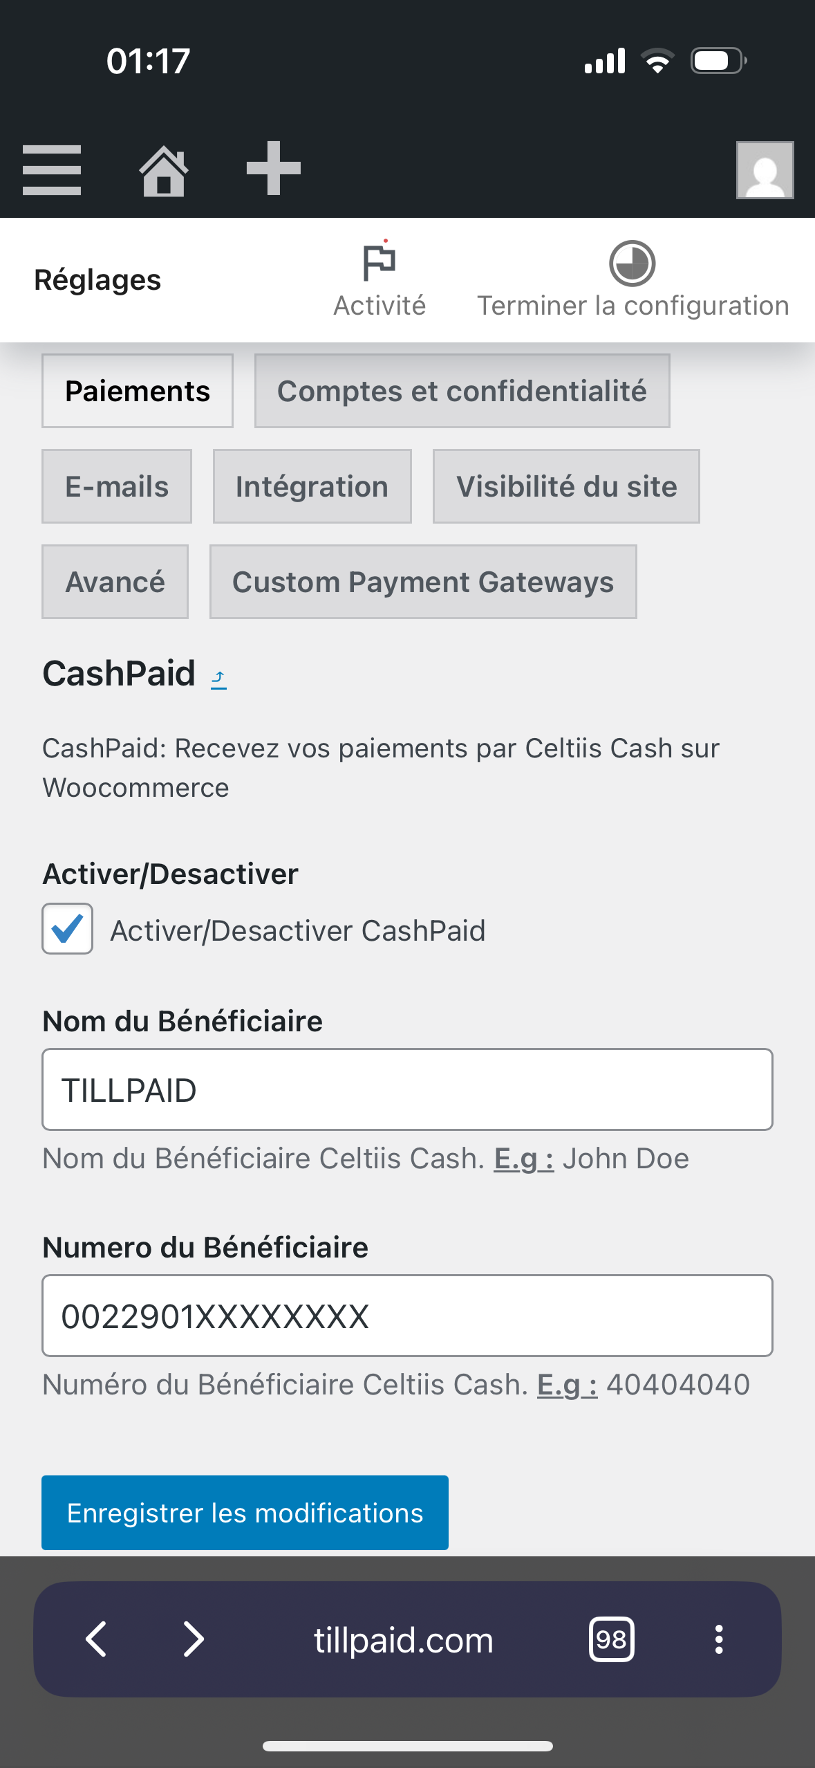Switch to the E-mails tab

coord(117,486)
